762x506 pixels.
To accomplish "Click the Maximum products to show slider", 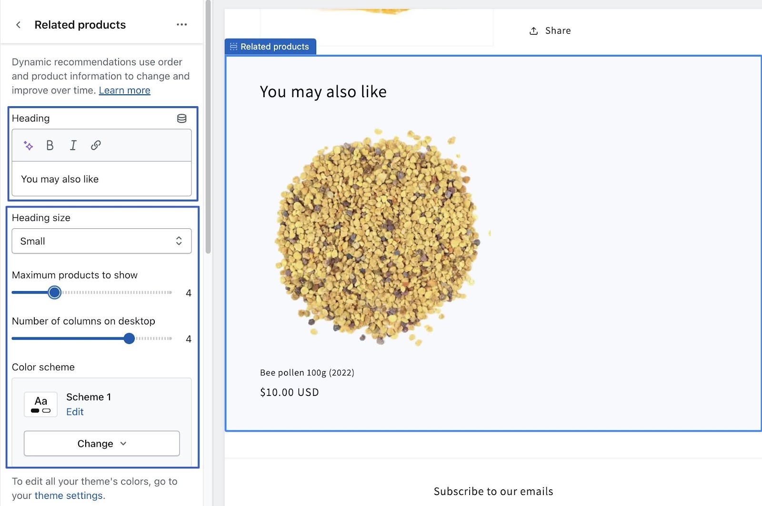I will (x=55, y=293).
